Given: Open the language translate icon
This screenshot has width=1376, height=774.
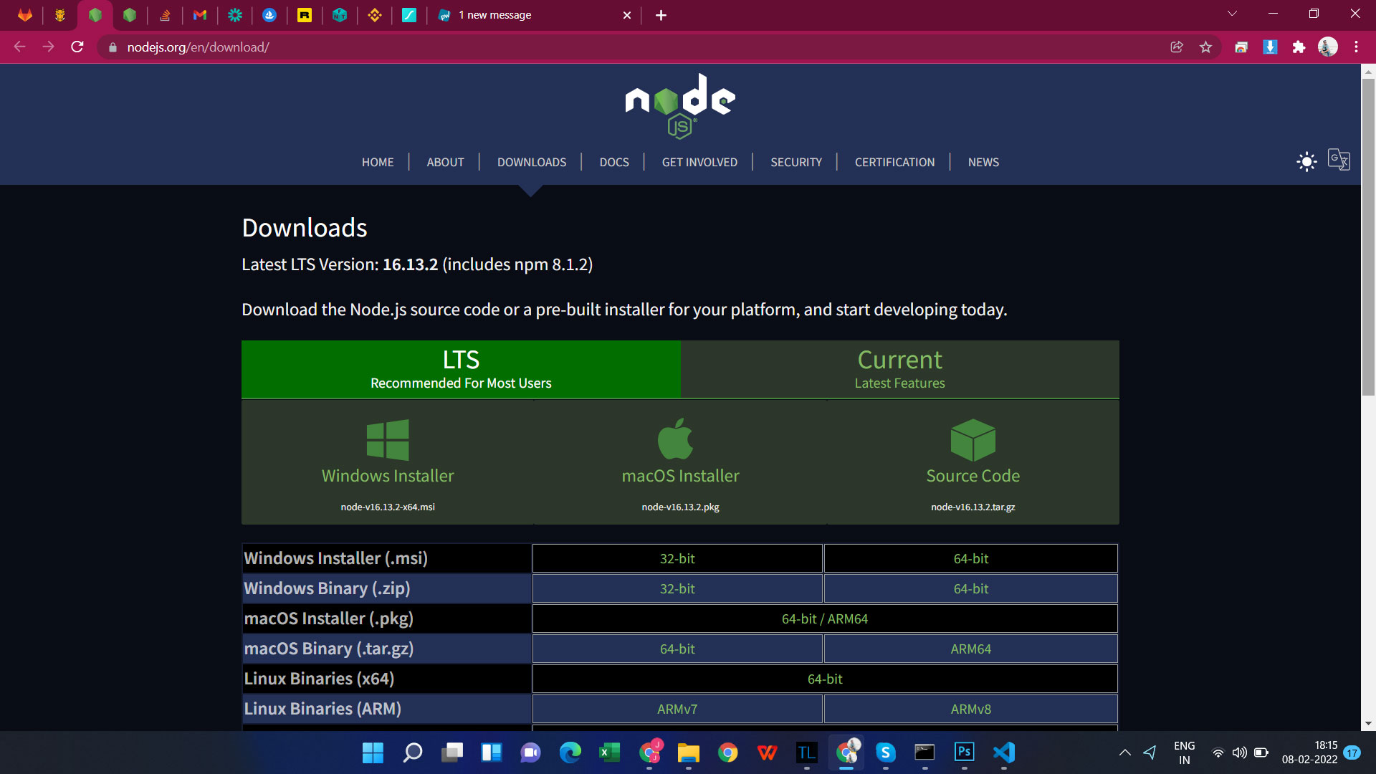Looking at the screenshot, I should 1339,160.
